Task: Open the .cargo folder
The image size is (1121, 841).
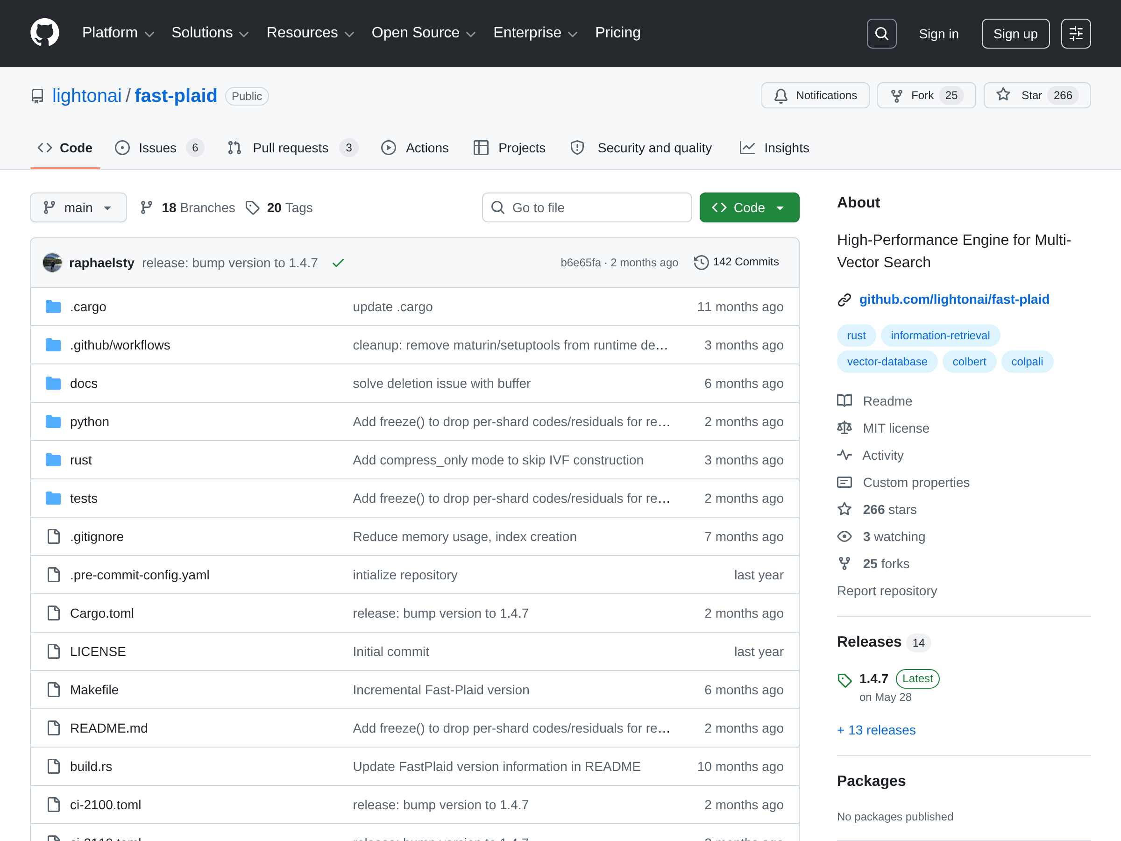Action: click(x=88, y=306)
